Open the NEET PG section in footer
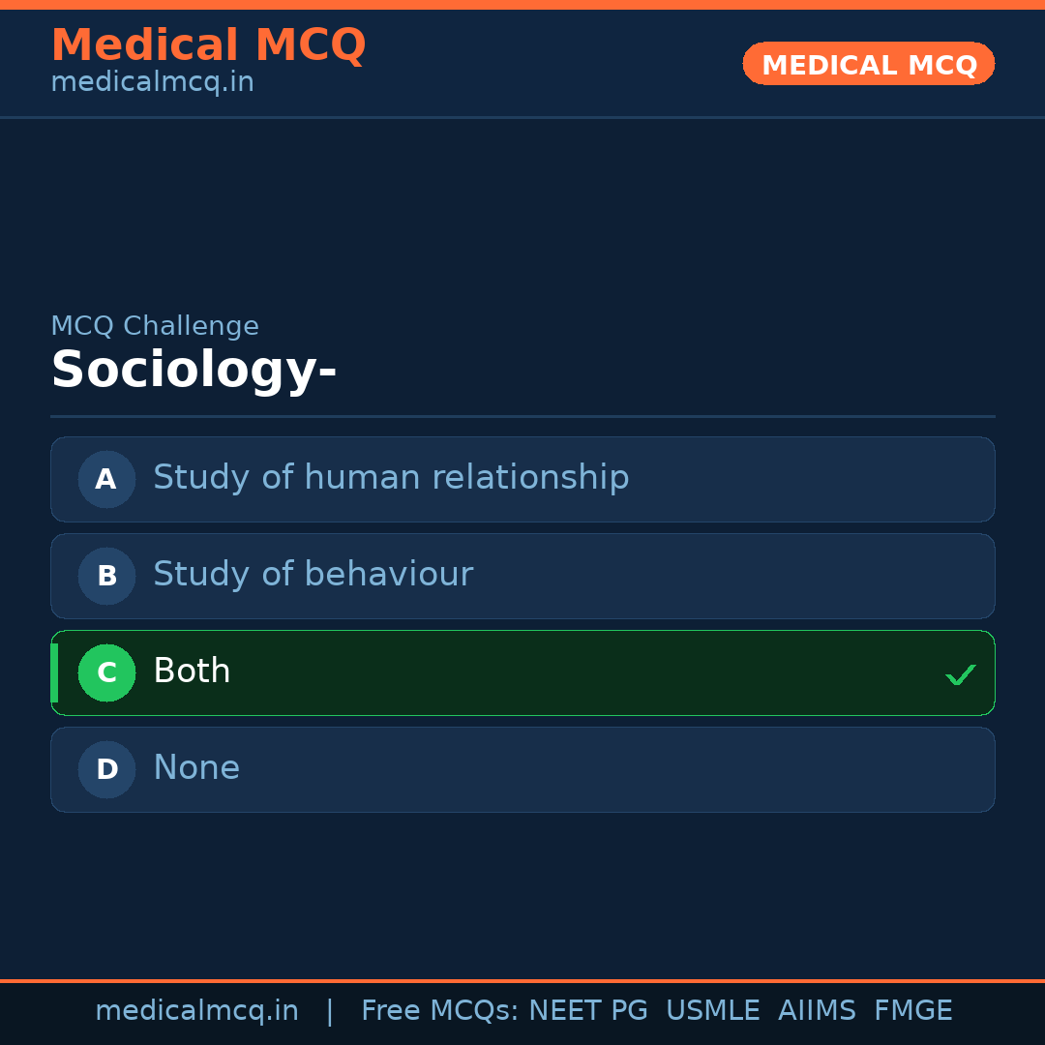 click(587, 1009)
